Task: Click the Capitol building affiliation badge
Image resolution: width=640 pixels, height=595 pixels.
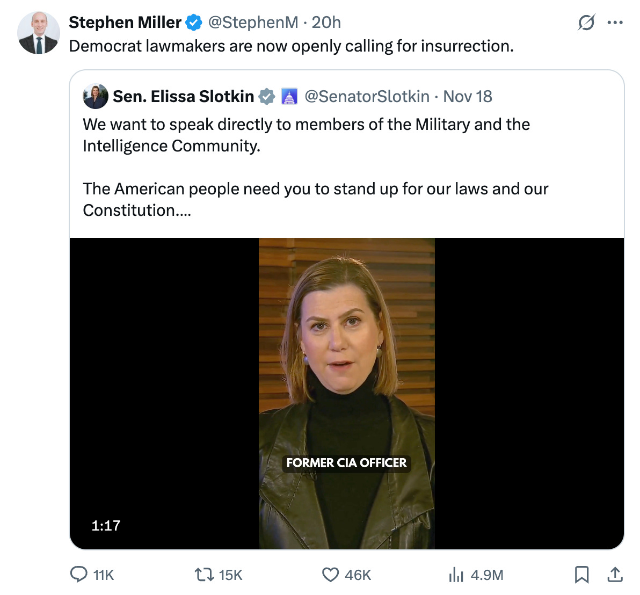Action: point(289,97)
